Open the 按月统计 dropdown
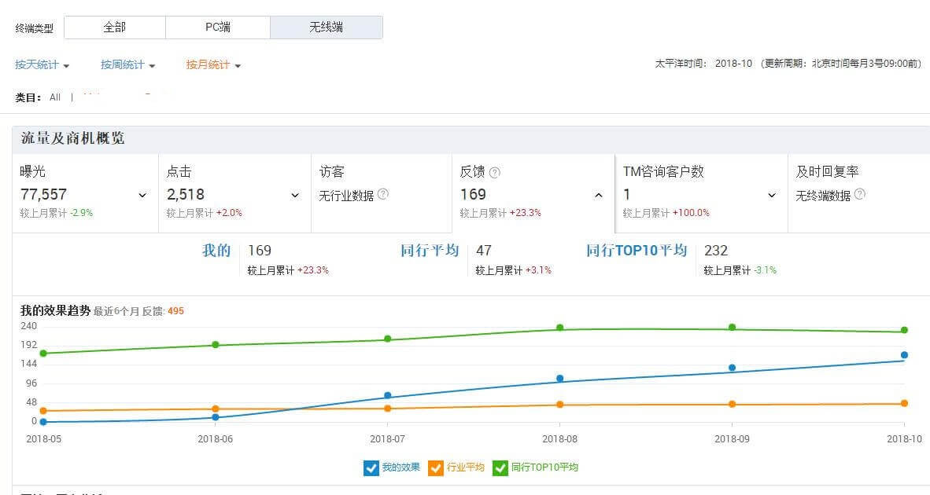 coord(213,65)
